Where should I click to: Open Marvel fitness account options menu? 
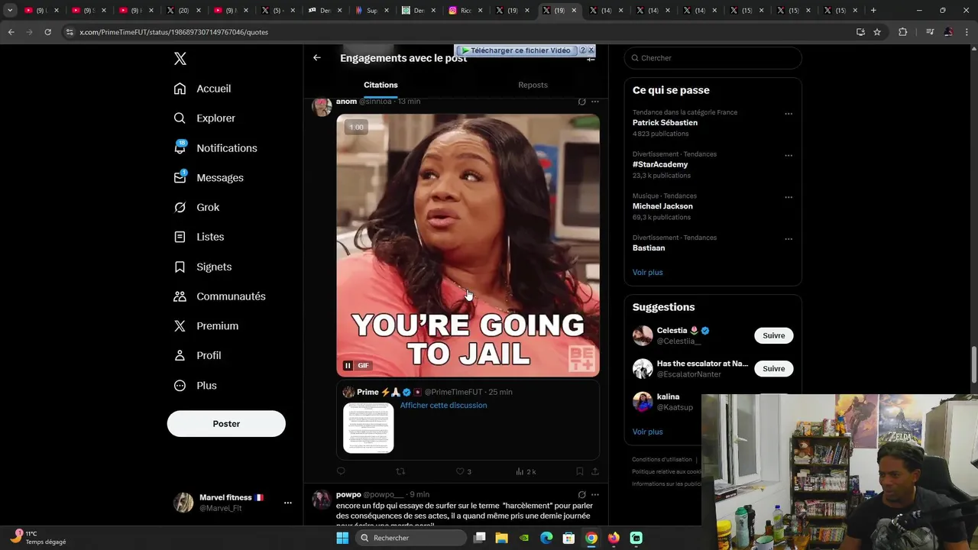287,503
